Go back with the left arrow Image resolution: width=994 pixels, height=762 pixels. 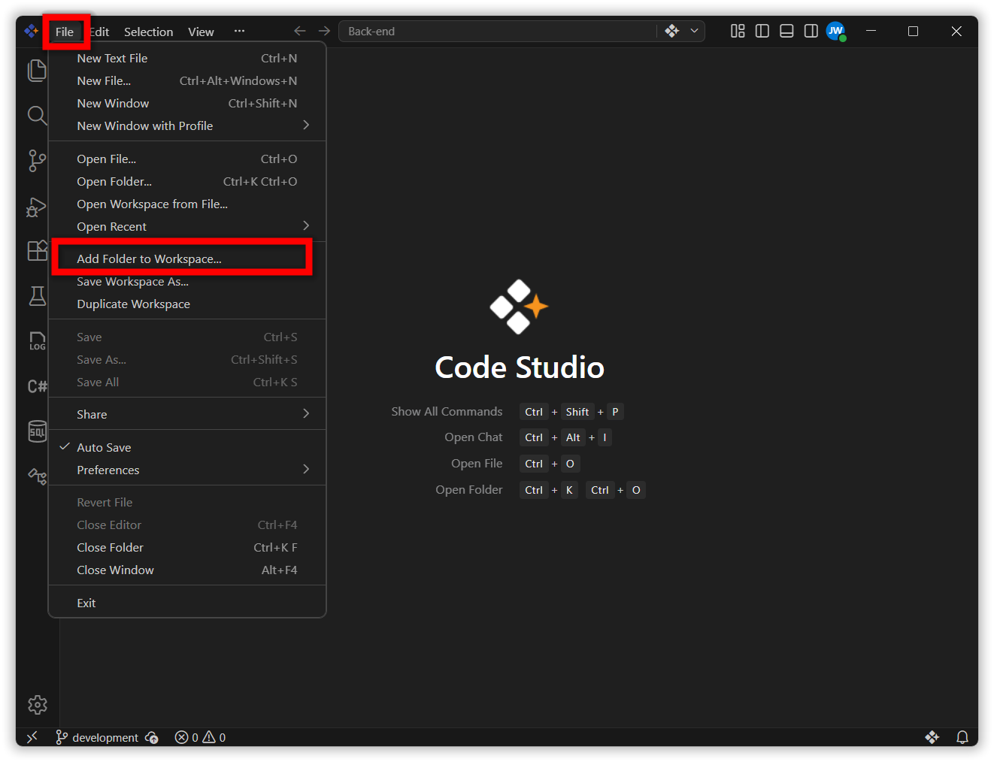pos(300,31)
